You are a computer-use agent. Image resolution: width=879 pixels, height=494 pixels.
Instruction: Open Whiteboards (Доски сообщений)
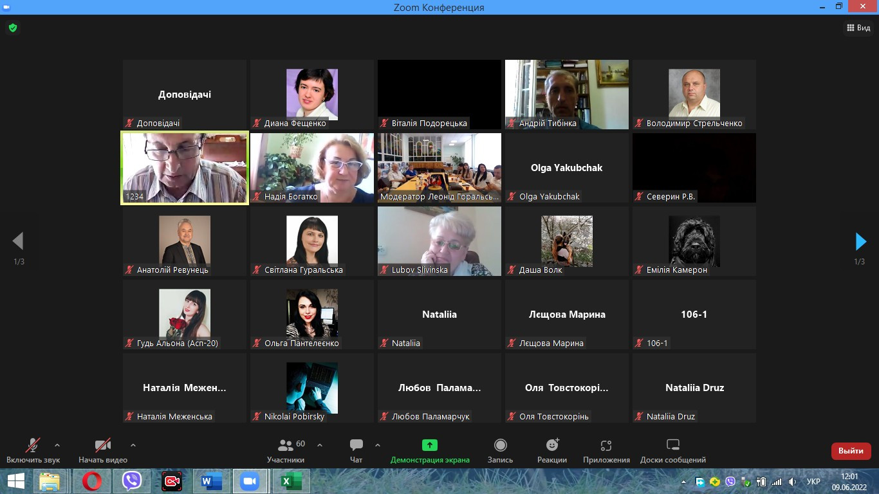[x=672, y=445]
